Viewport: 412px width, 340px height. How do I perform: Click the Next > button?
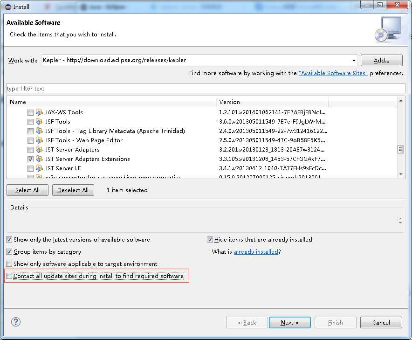[x=289, y=322]
